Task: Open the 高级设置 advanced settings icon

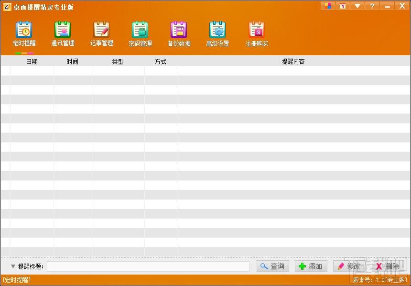Action: point(217,34)
